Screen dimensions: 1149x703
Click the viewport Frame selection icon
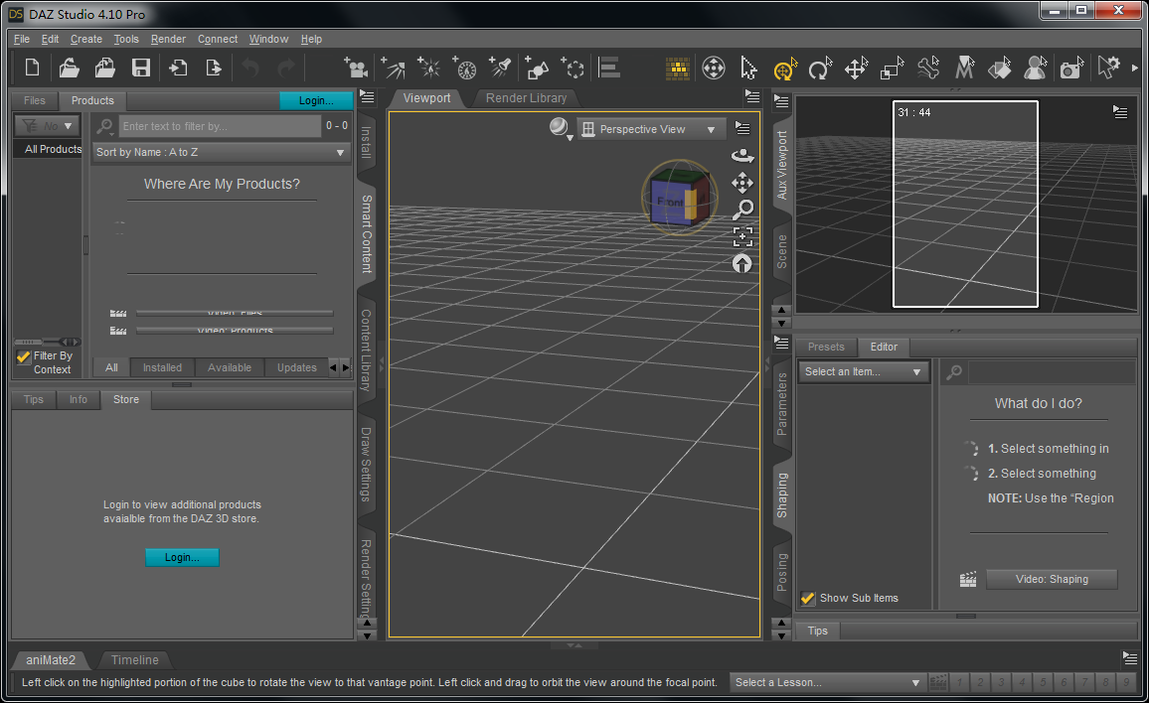point(742,236)
